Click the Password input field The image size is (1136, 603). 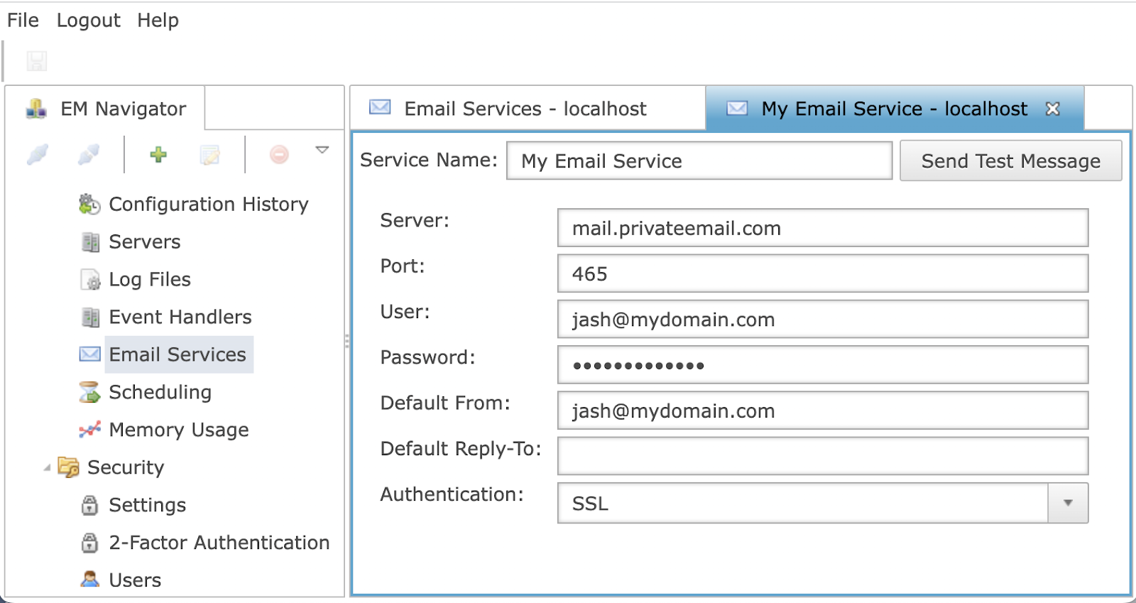(823, 365)
